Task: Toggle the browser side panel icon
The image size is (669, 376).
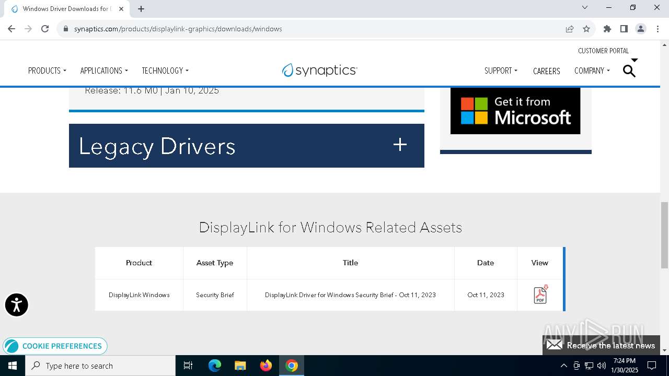Action: pos(624,29)
